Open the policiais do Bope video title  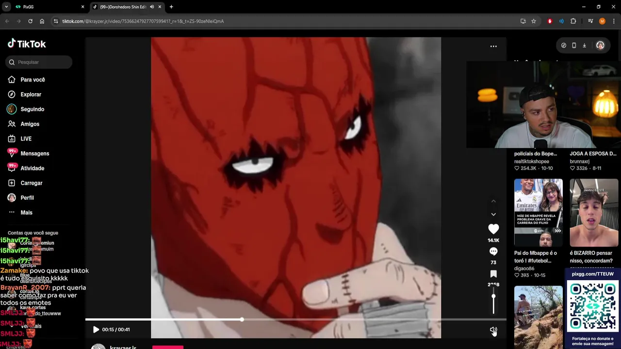coord(536,154)
